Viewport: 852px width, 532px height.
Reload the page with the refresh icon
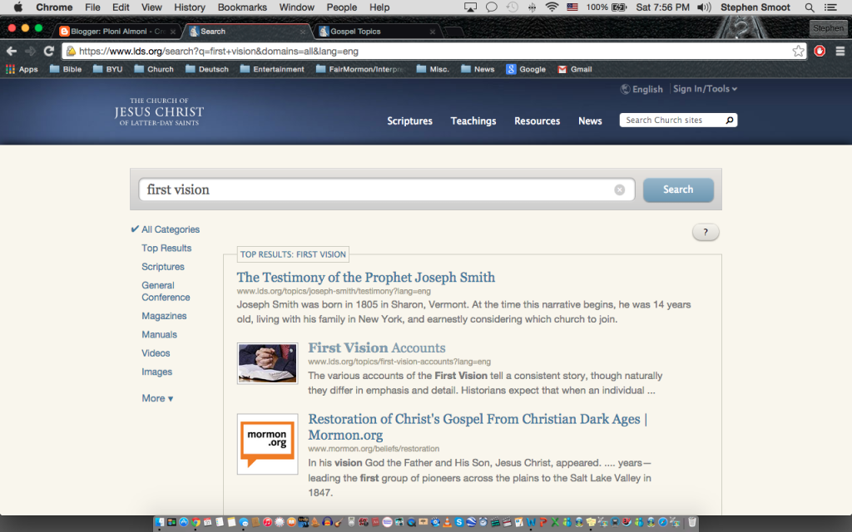[x=49, y=51]
